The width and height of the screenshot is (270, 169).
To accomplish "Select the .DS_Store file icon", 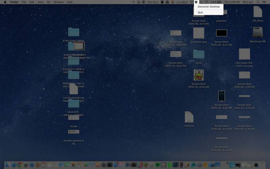I will (258, 12).
